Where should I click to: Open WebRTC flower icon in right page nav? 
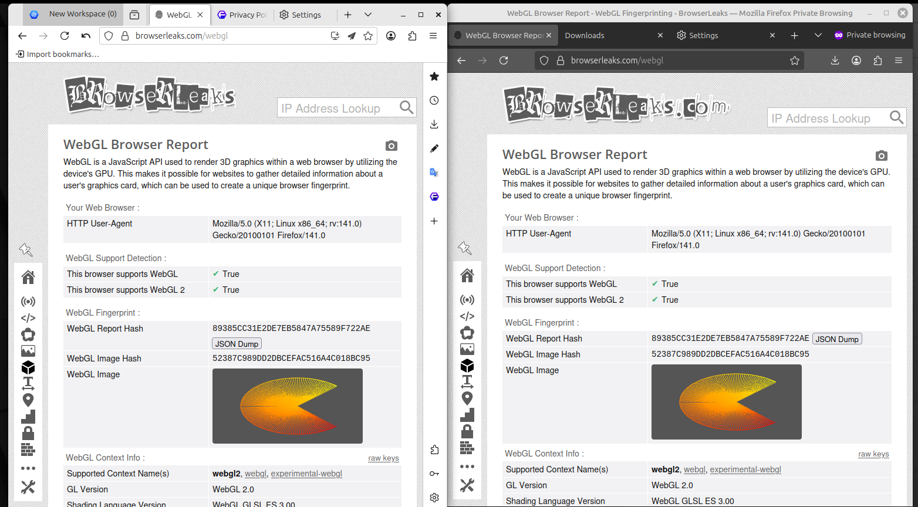click(x=467, y=333)
